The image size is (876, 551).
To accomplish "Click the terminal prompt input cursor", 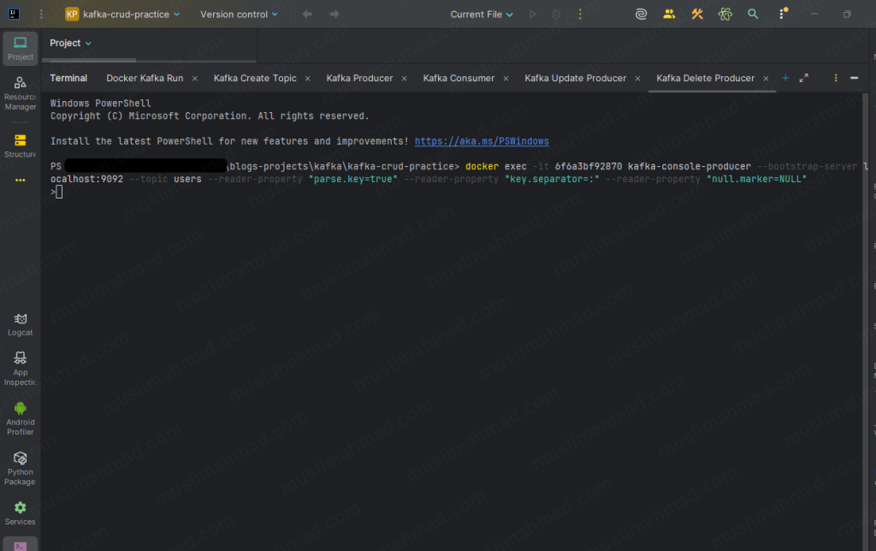I will pyautogui.click(x=59, y=193).
